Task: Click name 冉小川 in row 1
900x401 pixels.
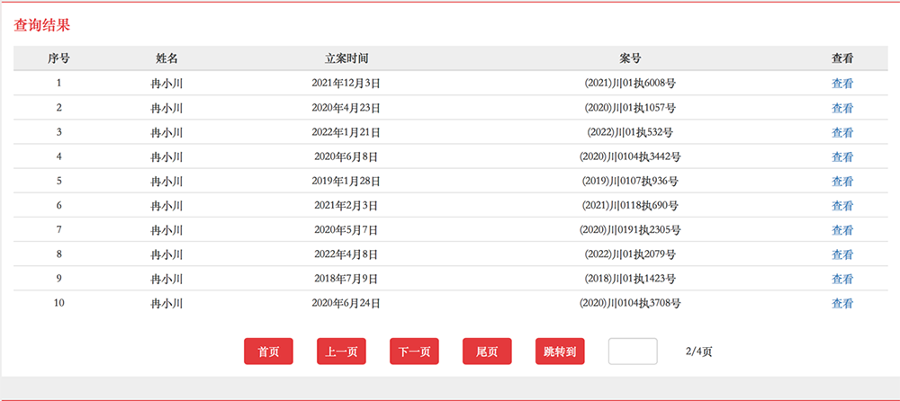Action: click(x=166, y=84)
